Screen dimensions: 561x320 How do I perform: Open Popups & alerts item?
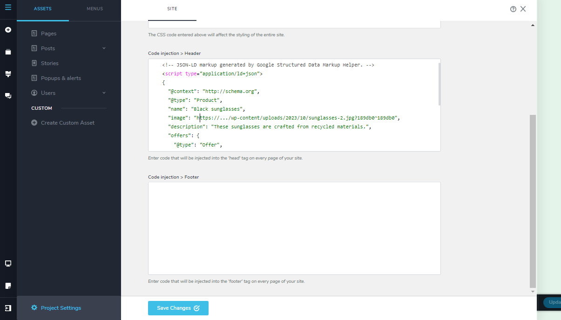tap(61, 78)
